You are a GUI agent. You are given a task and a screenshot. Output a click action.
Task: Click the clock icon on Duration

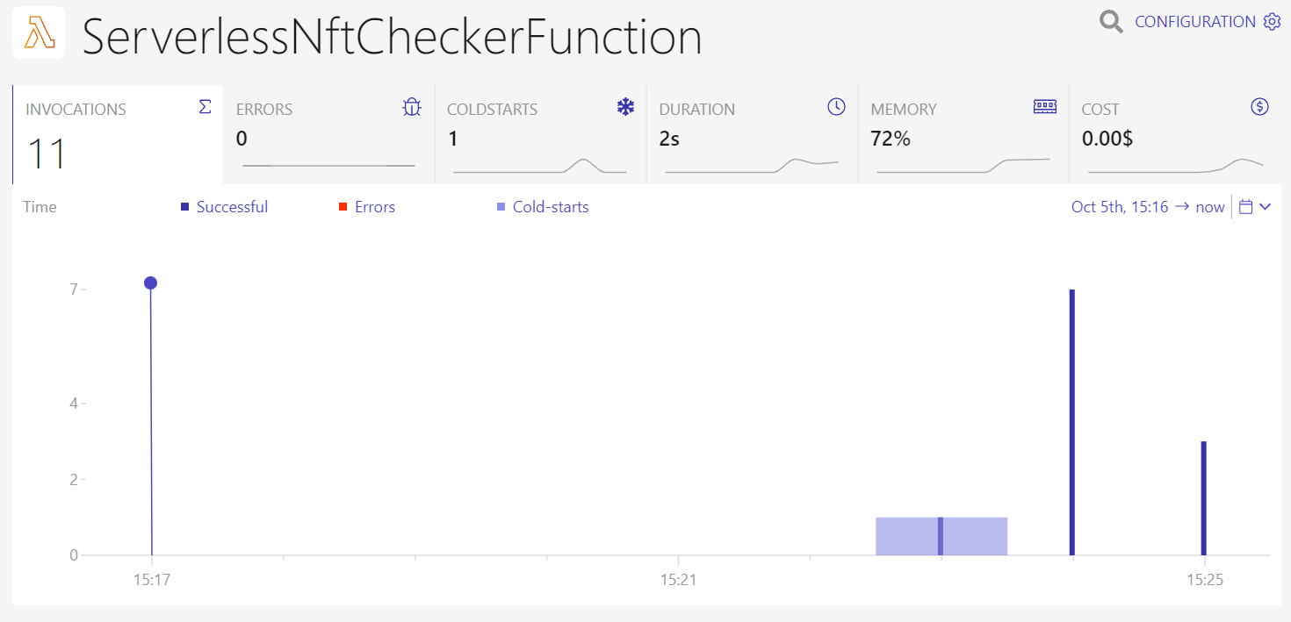click(836, 107)
